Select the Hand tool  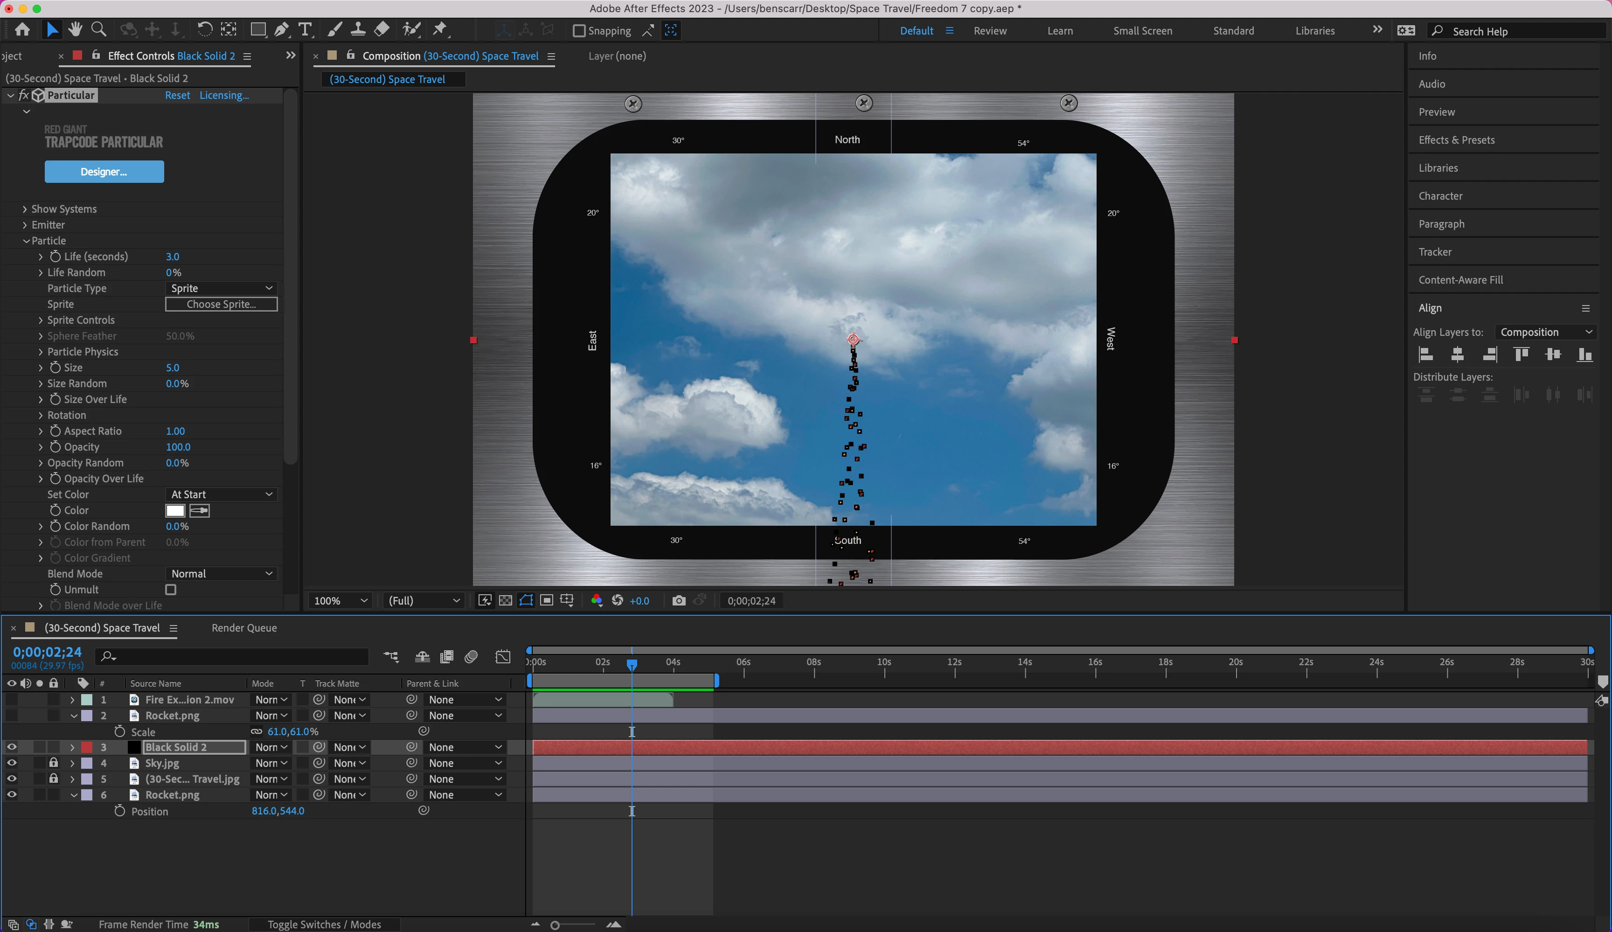click(76, 29)
